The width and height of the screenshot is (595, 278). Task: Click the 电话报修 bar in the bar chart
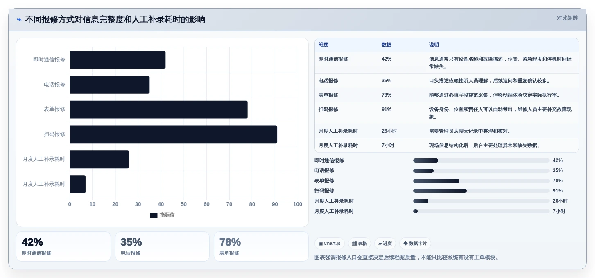coord(109,85)
